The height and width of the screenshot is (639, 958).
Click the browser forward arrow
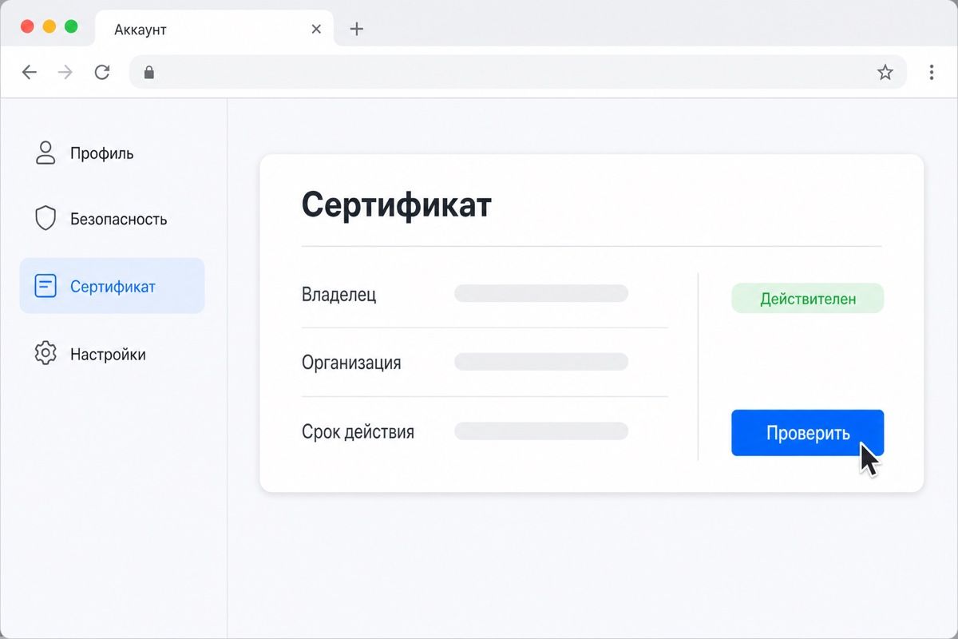[65, 73]
